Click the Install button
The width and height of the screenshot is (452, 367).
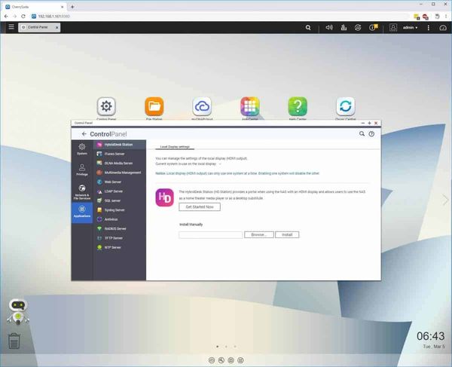[287, 234]
